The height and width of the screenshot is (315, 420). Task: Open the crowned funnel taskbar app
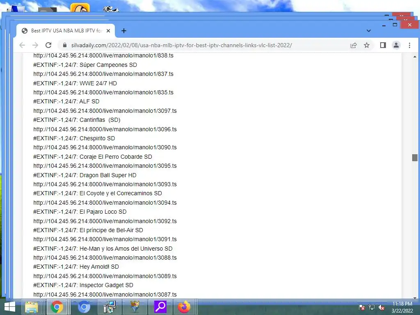point(135,307)
